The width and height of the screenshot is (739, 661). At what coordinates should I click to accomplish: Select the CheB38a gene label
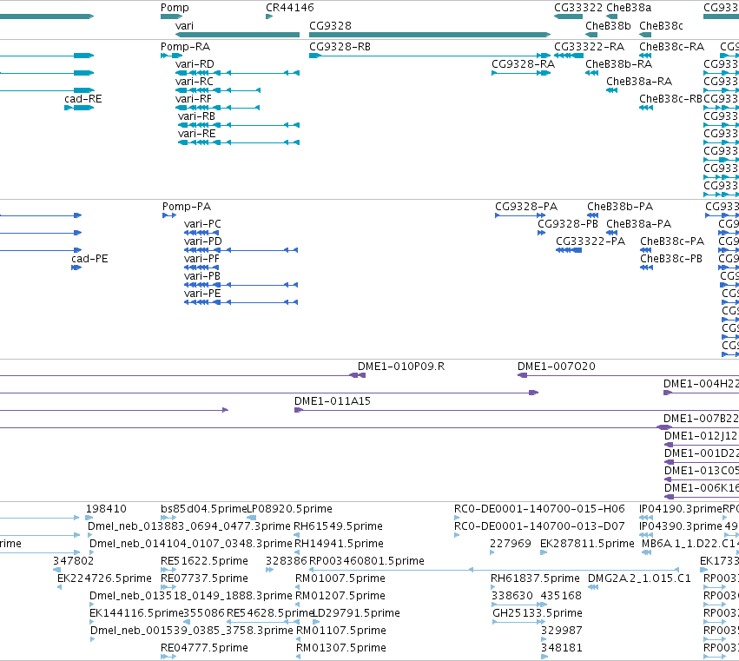[628, 8]
